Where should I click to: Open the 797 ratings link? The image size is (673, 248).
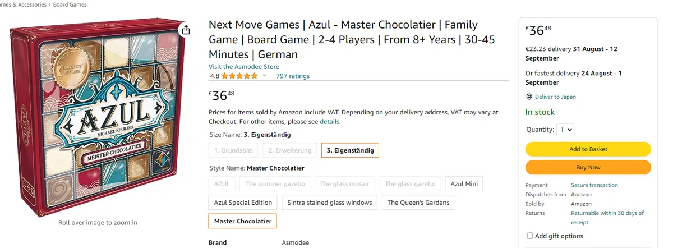pos(293,76)
